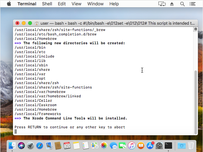This screenshot has width=203, height=152.
Task: Open Contacts book in Dock
Action: coord(58,146)
